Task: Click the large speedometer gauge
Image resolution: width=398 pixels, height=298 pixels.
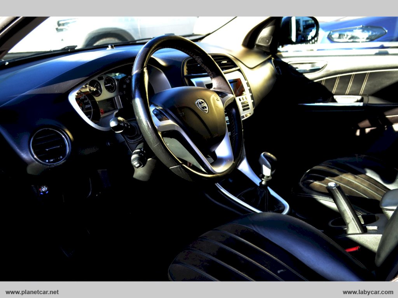Action: pos(86,105)
